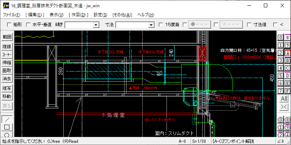Switch to layer B button
The width and height of the screenshot is (291, 145).
click(x=288, y=60)
